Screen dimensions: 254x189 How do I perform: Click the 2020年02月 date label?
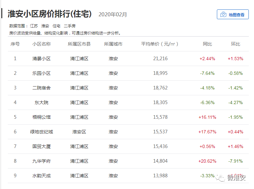pos(113,14)
